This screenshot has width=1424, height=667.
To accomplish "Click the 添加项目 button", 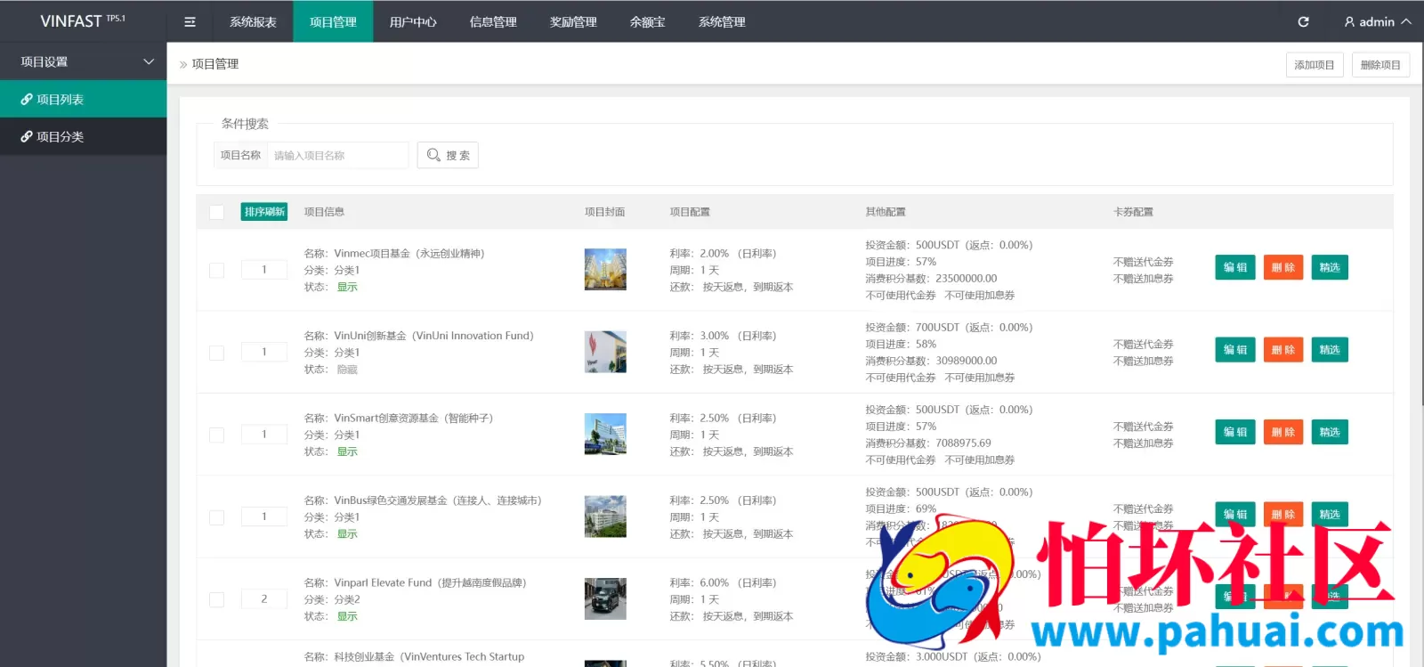I will (1315, 65).
